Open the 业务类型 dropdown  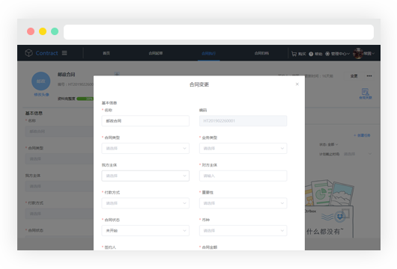[x=243, y=148]
